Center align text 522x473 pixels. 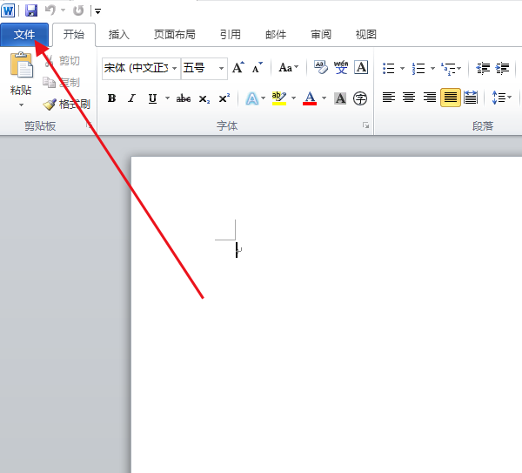[409, 98]
